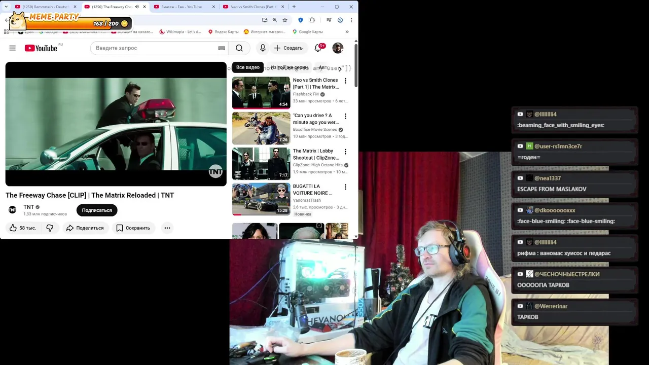The width and height of the screenshot is (649, 365).
Task: Open the Wikimapia bookmark
Action: tap(181, 31)
